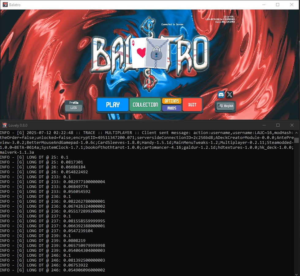Image resolution: width=300 pixels, height=276 pixels.
Task: Open the MODS button
Action: click(172, 108)
